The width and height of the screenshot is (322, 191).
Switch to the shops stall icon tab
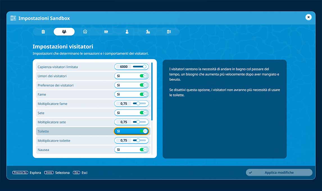[x=106, y=32]
